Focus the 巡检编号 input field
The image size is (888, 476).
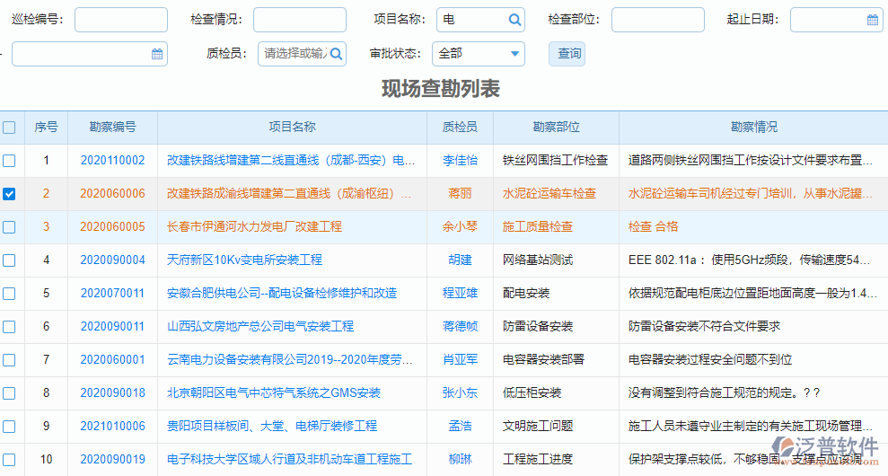click(x=120, y=20)
